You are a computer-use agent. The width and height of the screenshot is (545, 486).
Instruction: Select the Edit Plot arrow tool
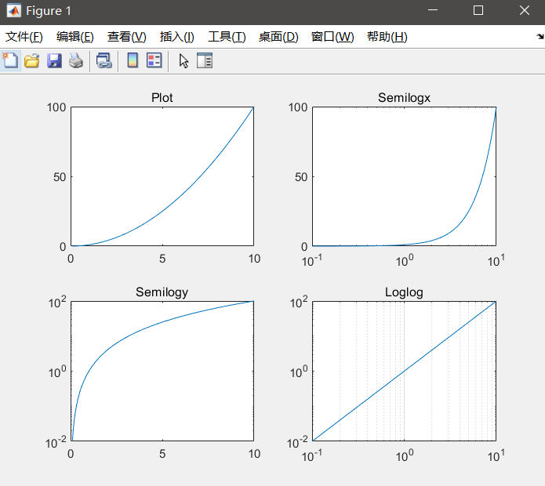[x=183, y=60]
